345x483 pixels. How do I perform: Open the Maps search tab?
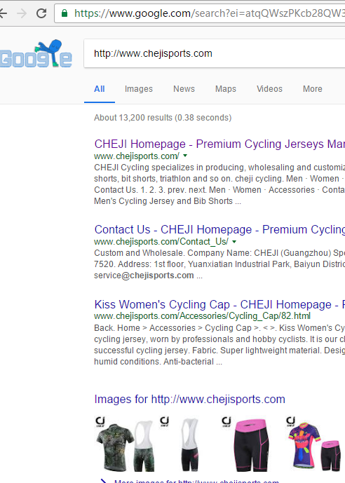click(226, 89)
